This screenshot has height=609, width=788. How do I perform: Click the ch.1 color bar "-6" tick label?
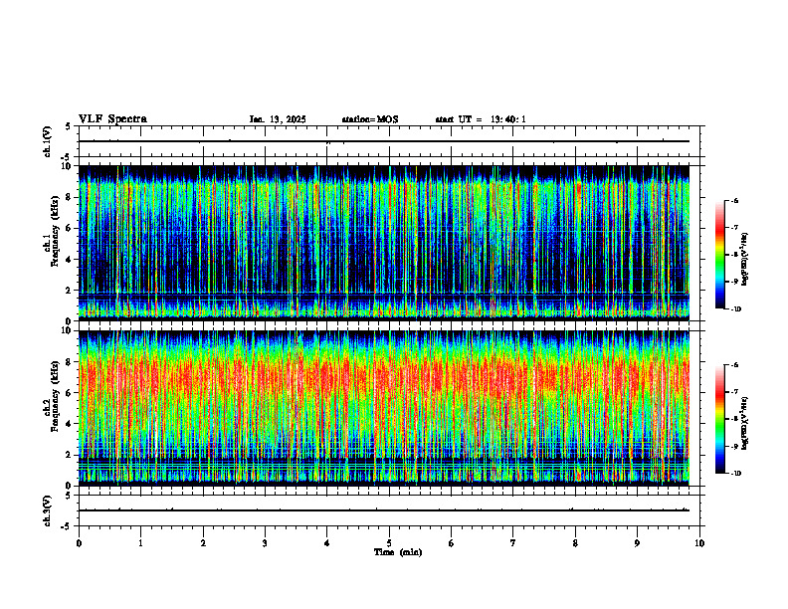734,200
